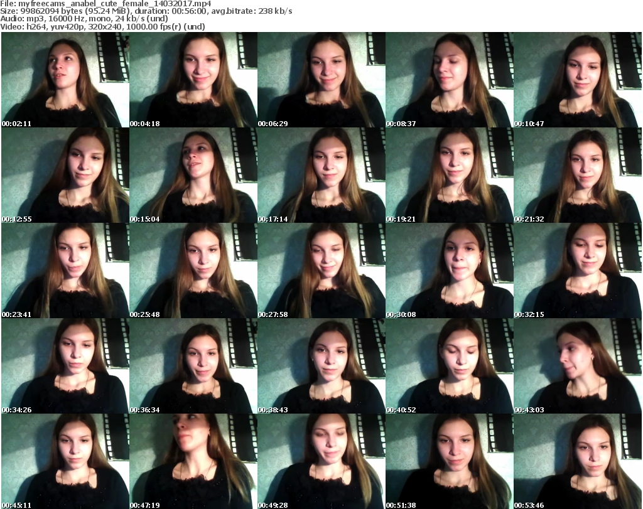Click the frame stamped 00:38:43
The width and height of the screenshot is (643, 509).
tap(321, 366)
